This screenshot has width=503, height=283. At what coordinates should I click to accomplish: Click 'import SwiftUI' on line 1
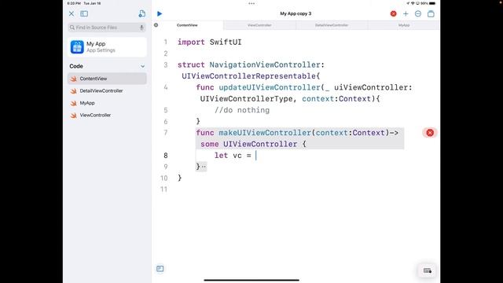click(210, 42)
